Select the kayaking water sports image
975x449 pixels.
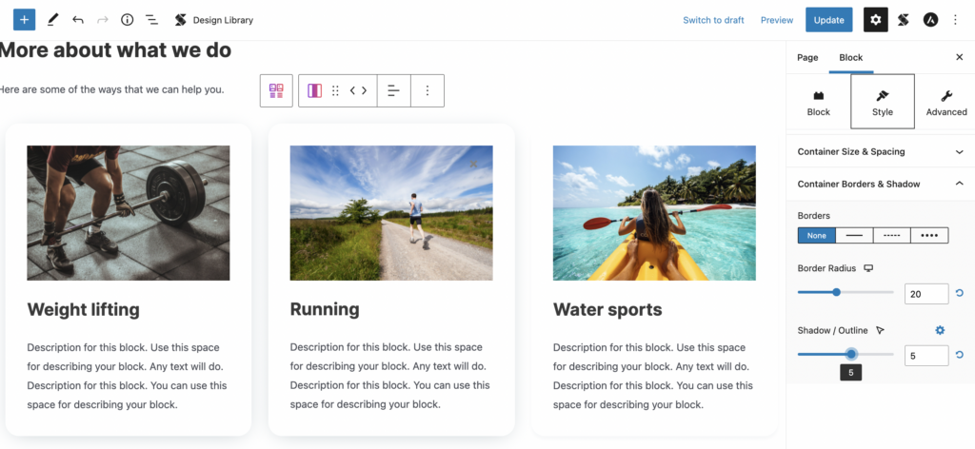coord(654,213)
